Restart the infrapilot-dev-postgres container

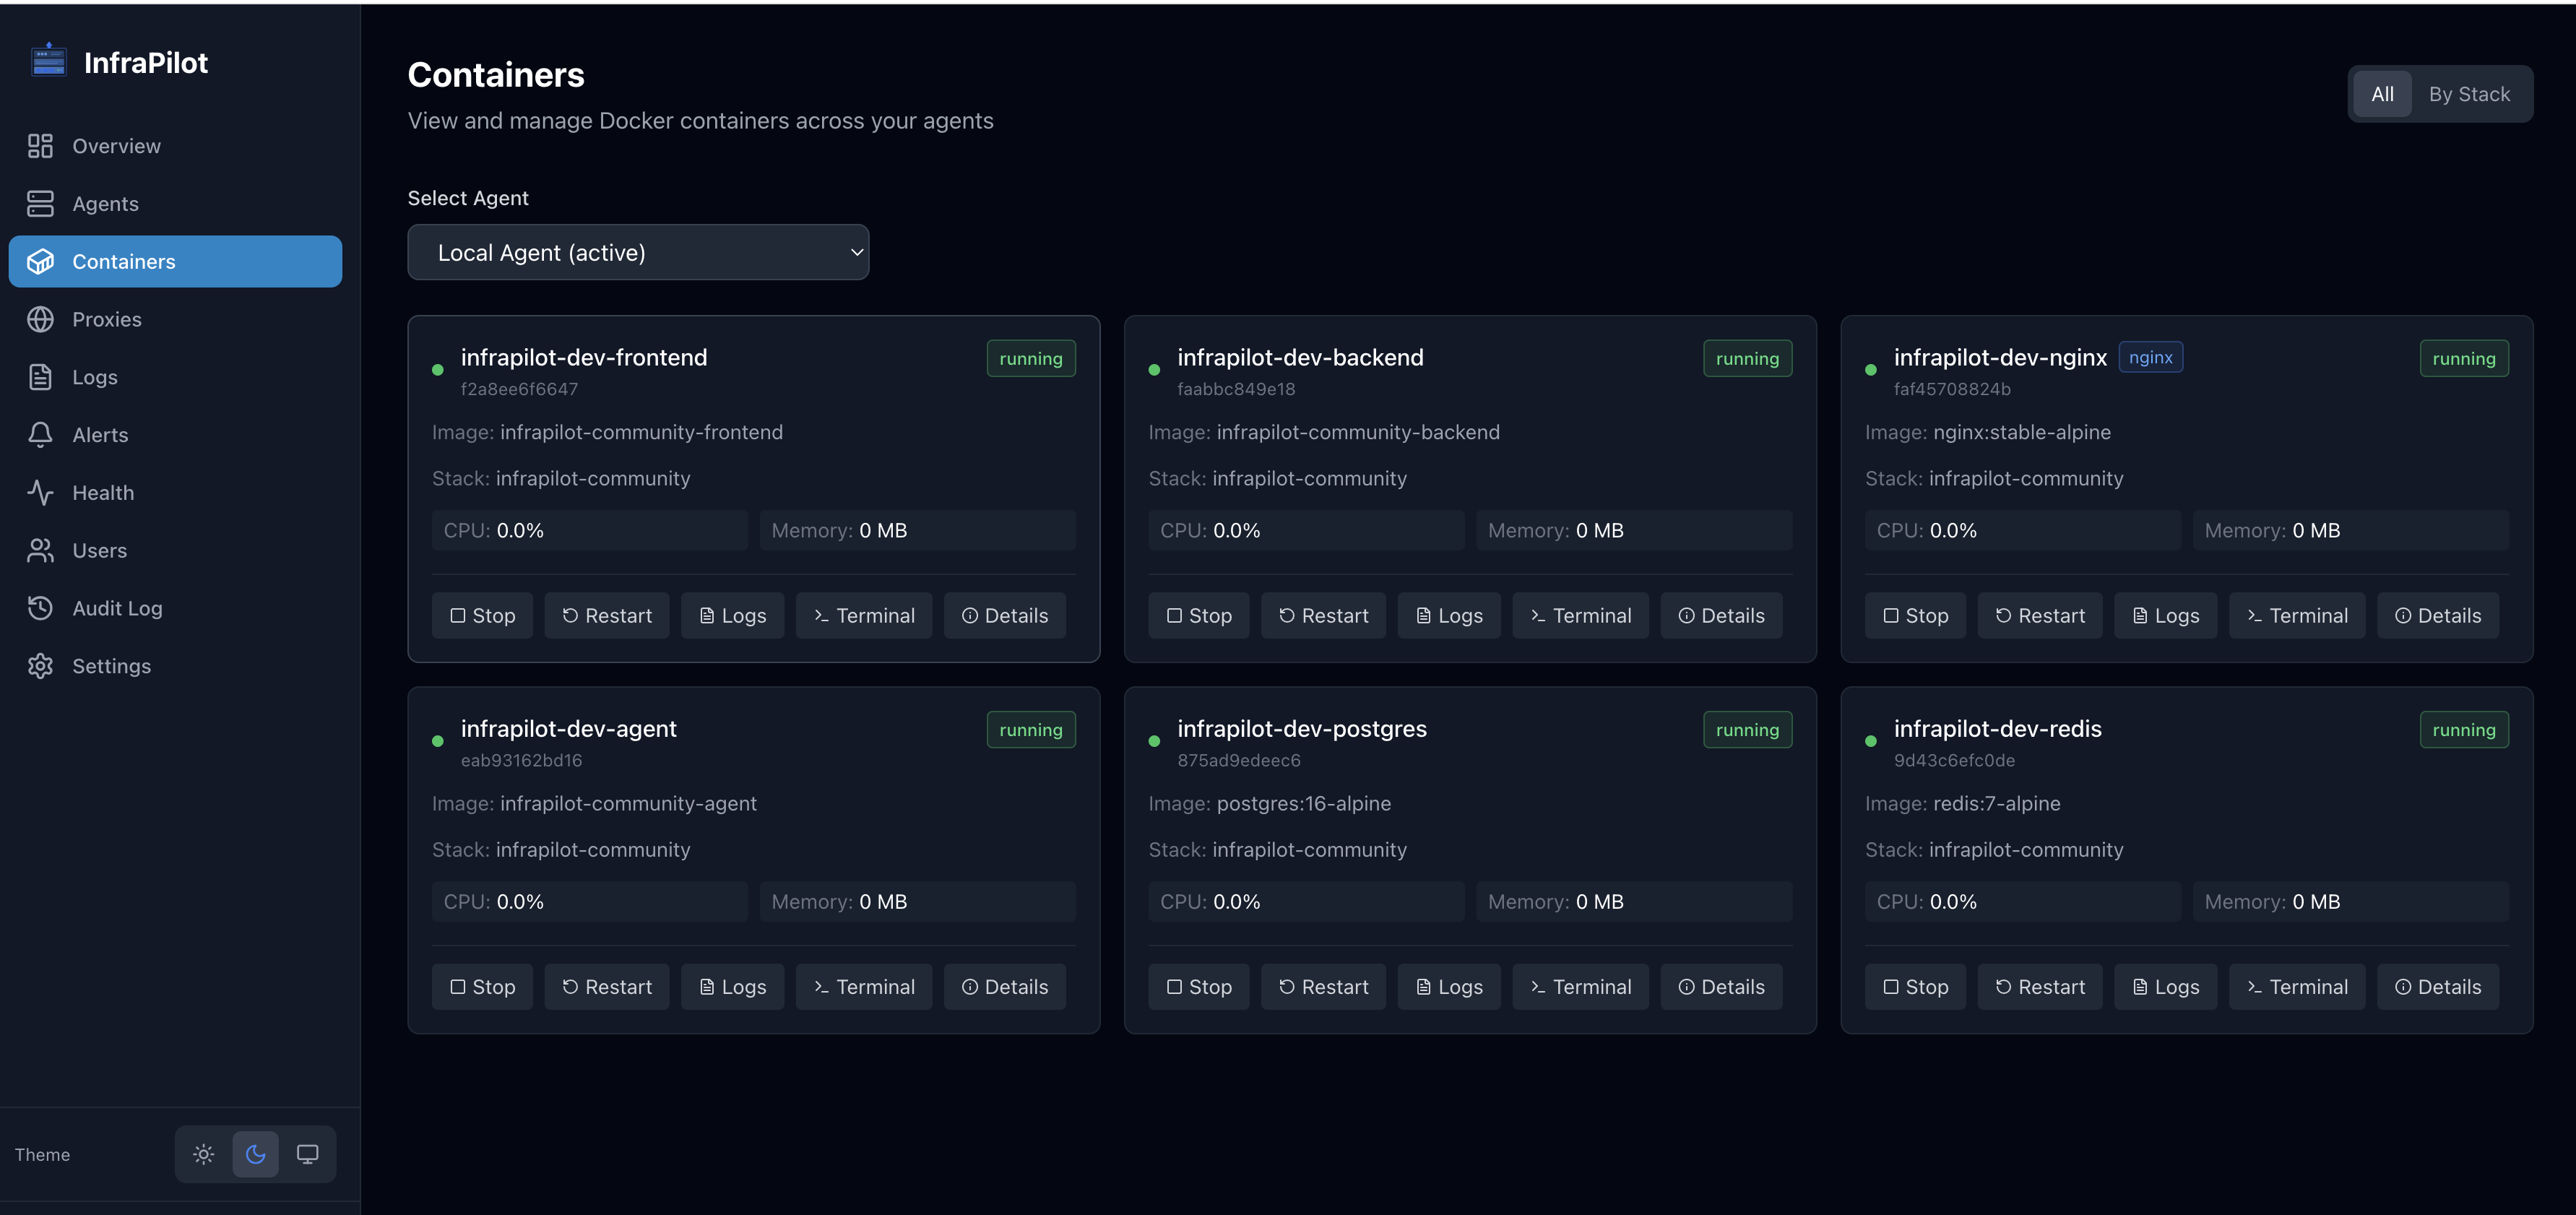coord(1323,986)
